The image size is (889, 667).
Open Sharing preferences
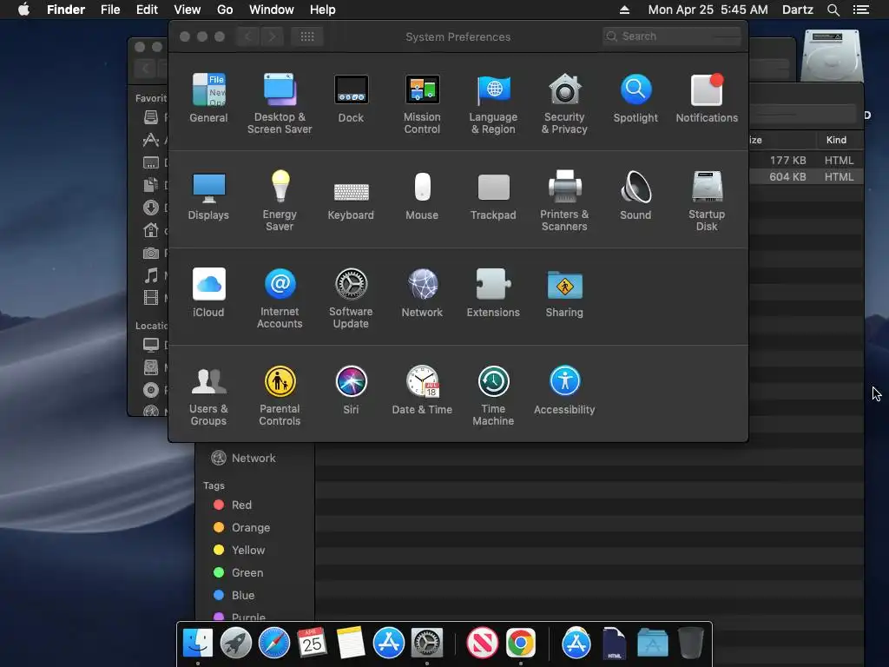564,293
